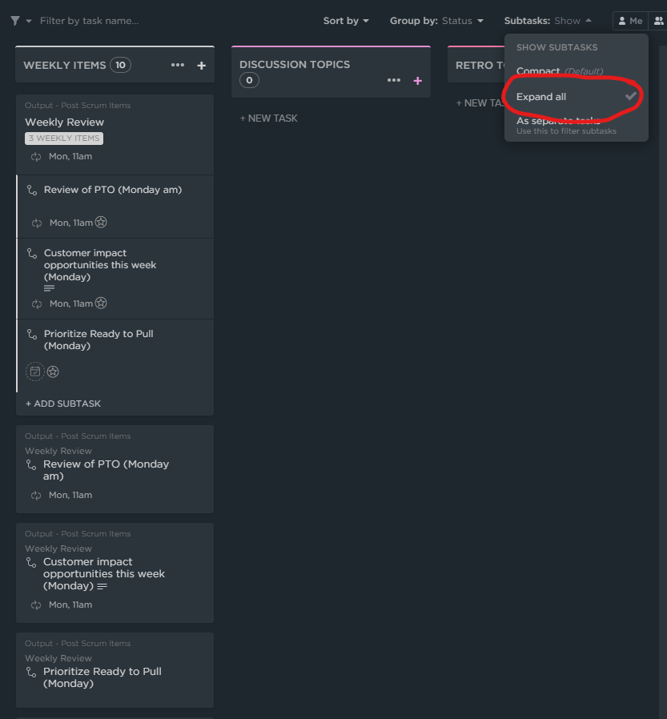Click plus icon in Weekly Items header
Image resolution: width=667 pixels, height=719 pixels.
(x=201, y=66)
